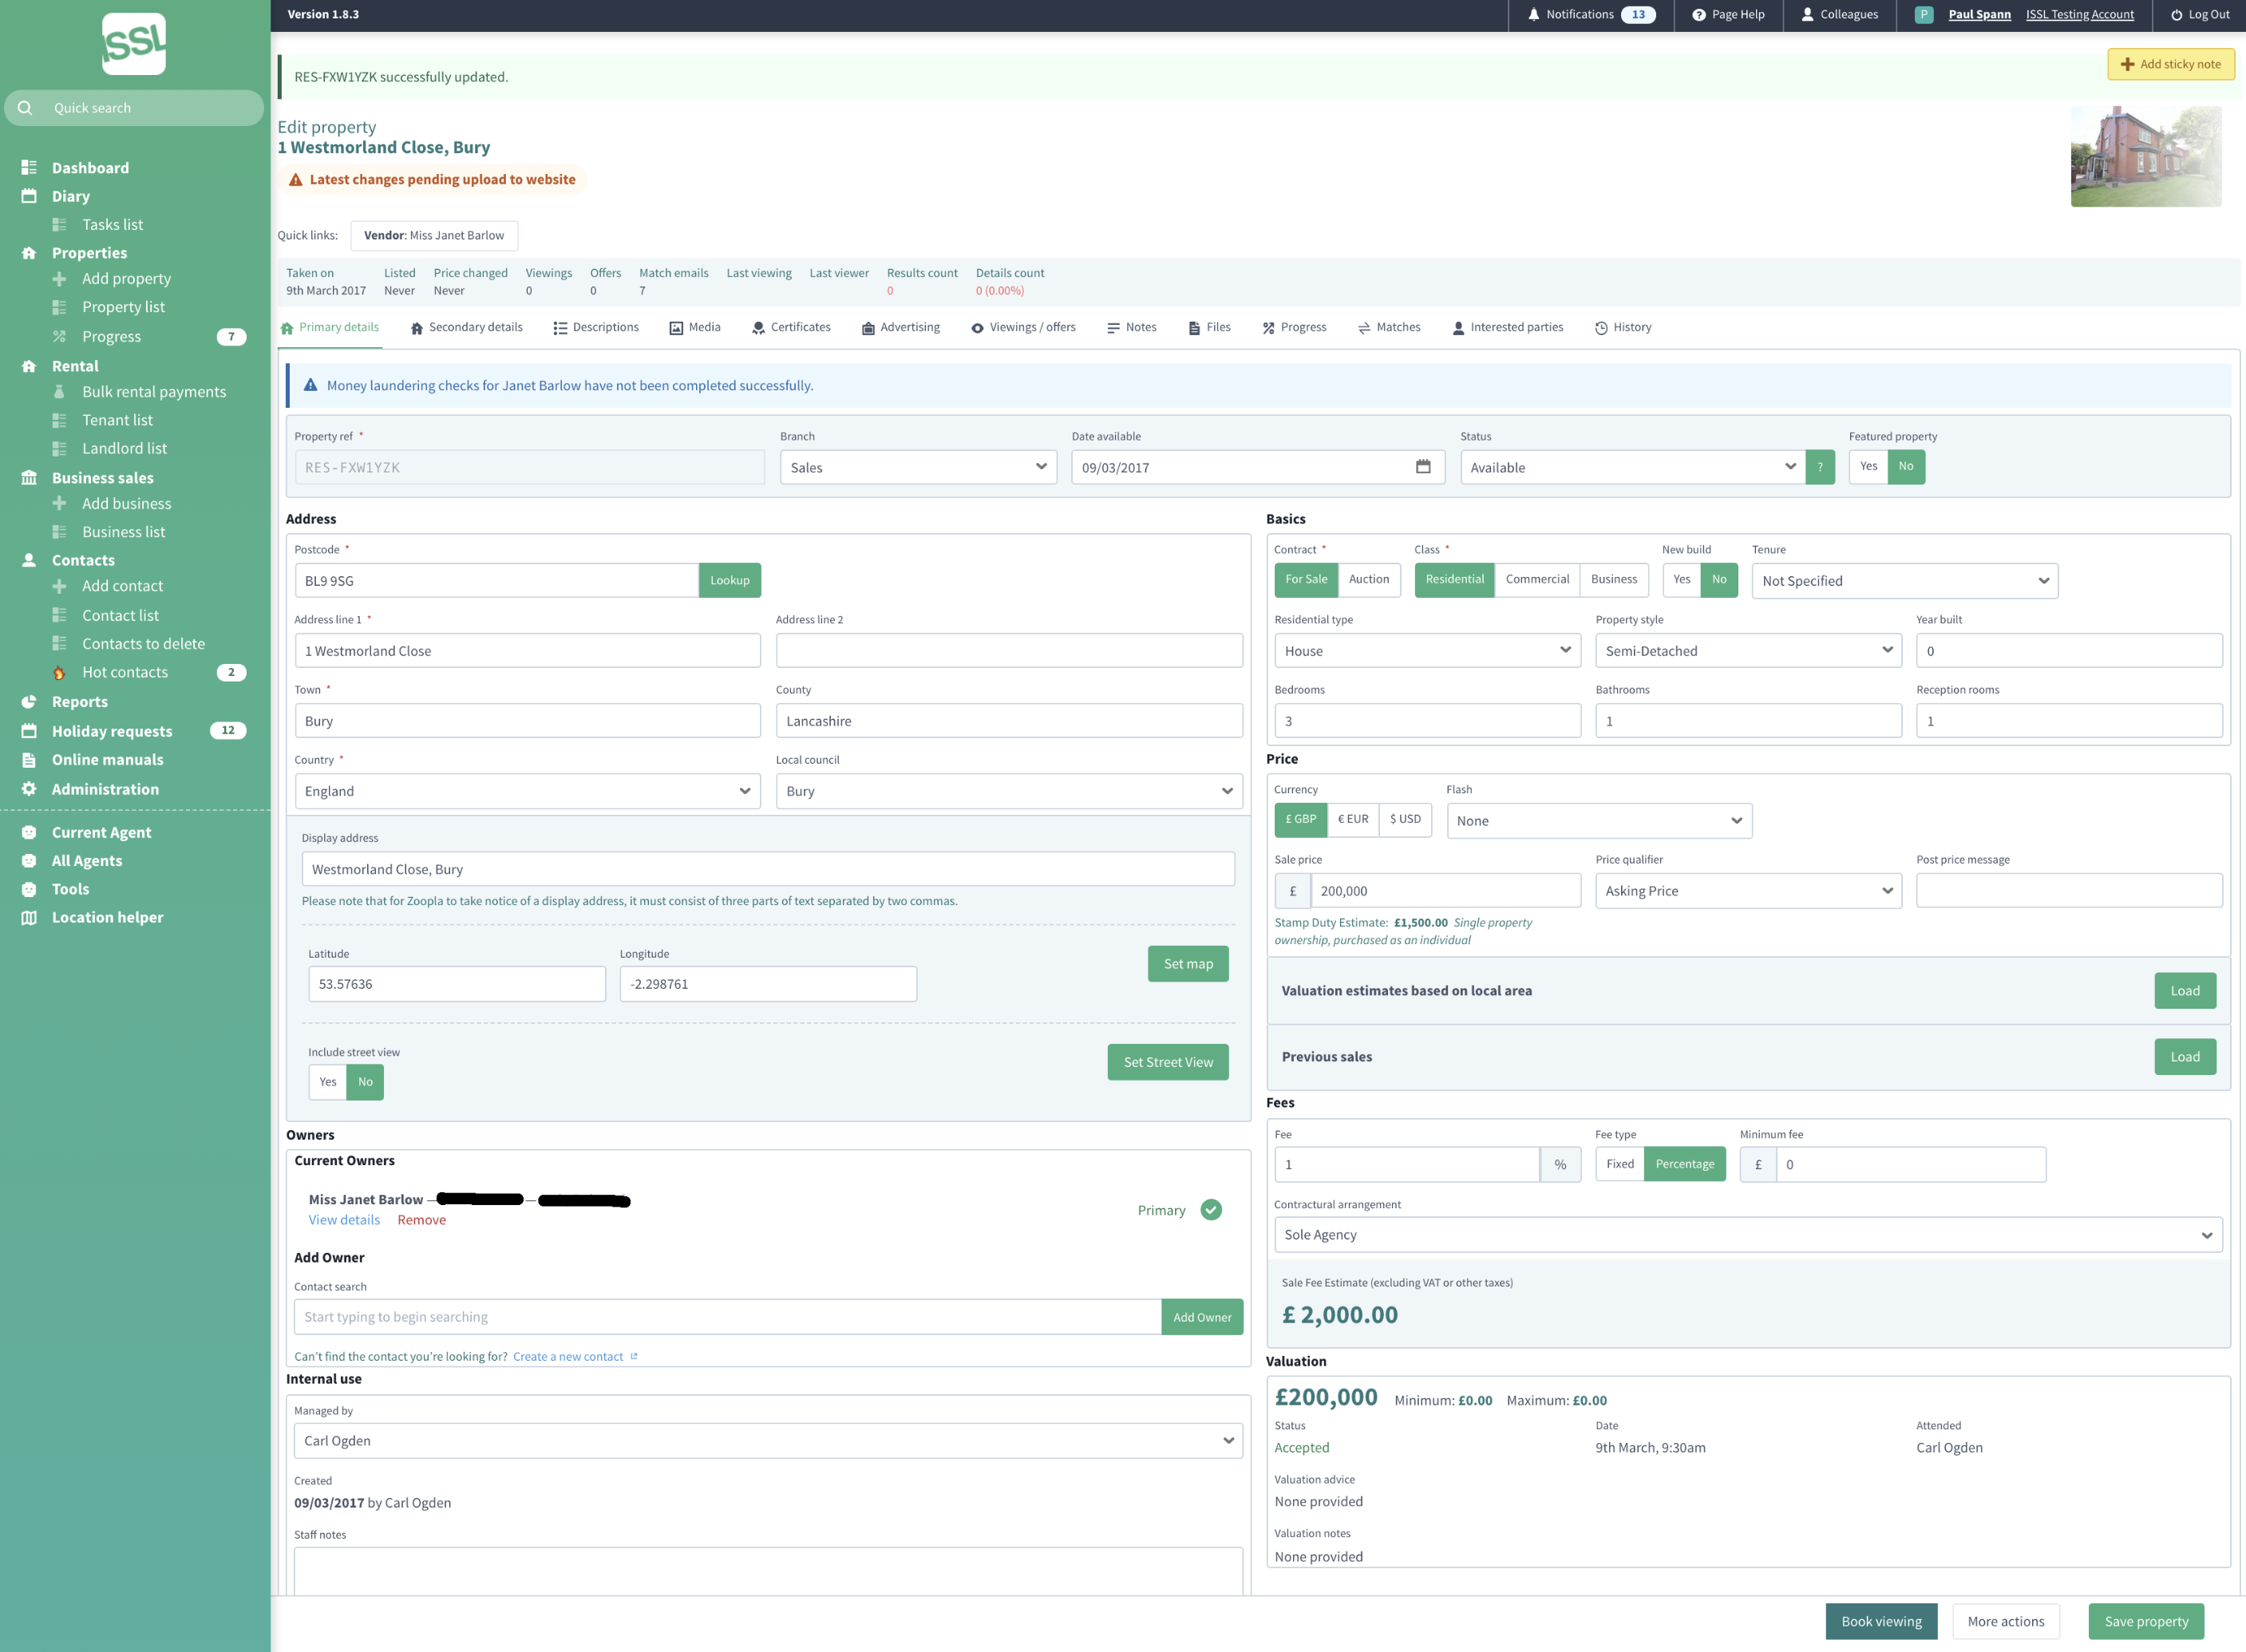The width and height of the screenshot is (2246, 1652).
Task: Click the Notifications bell icon
Action: [x=1533, y=15]
